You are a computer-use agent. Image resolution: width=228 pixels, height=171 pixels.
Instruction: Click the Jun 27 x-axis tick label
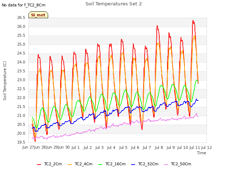click(28, 147)
